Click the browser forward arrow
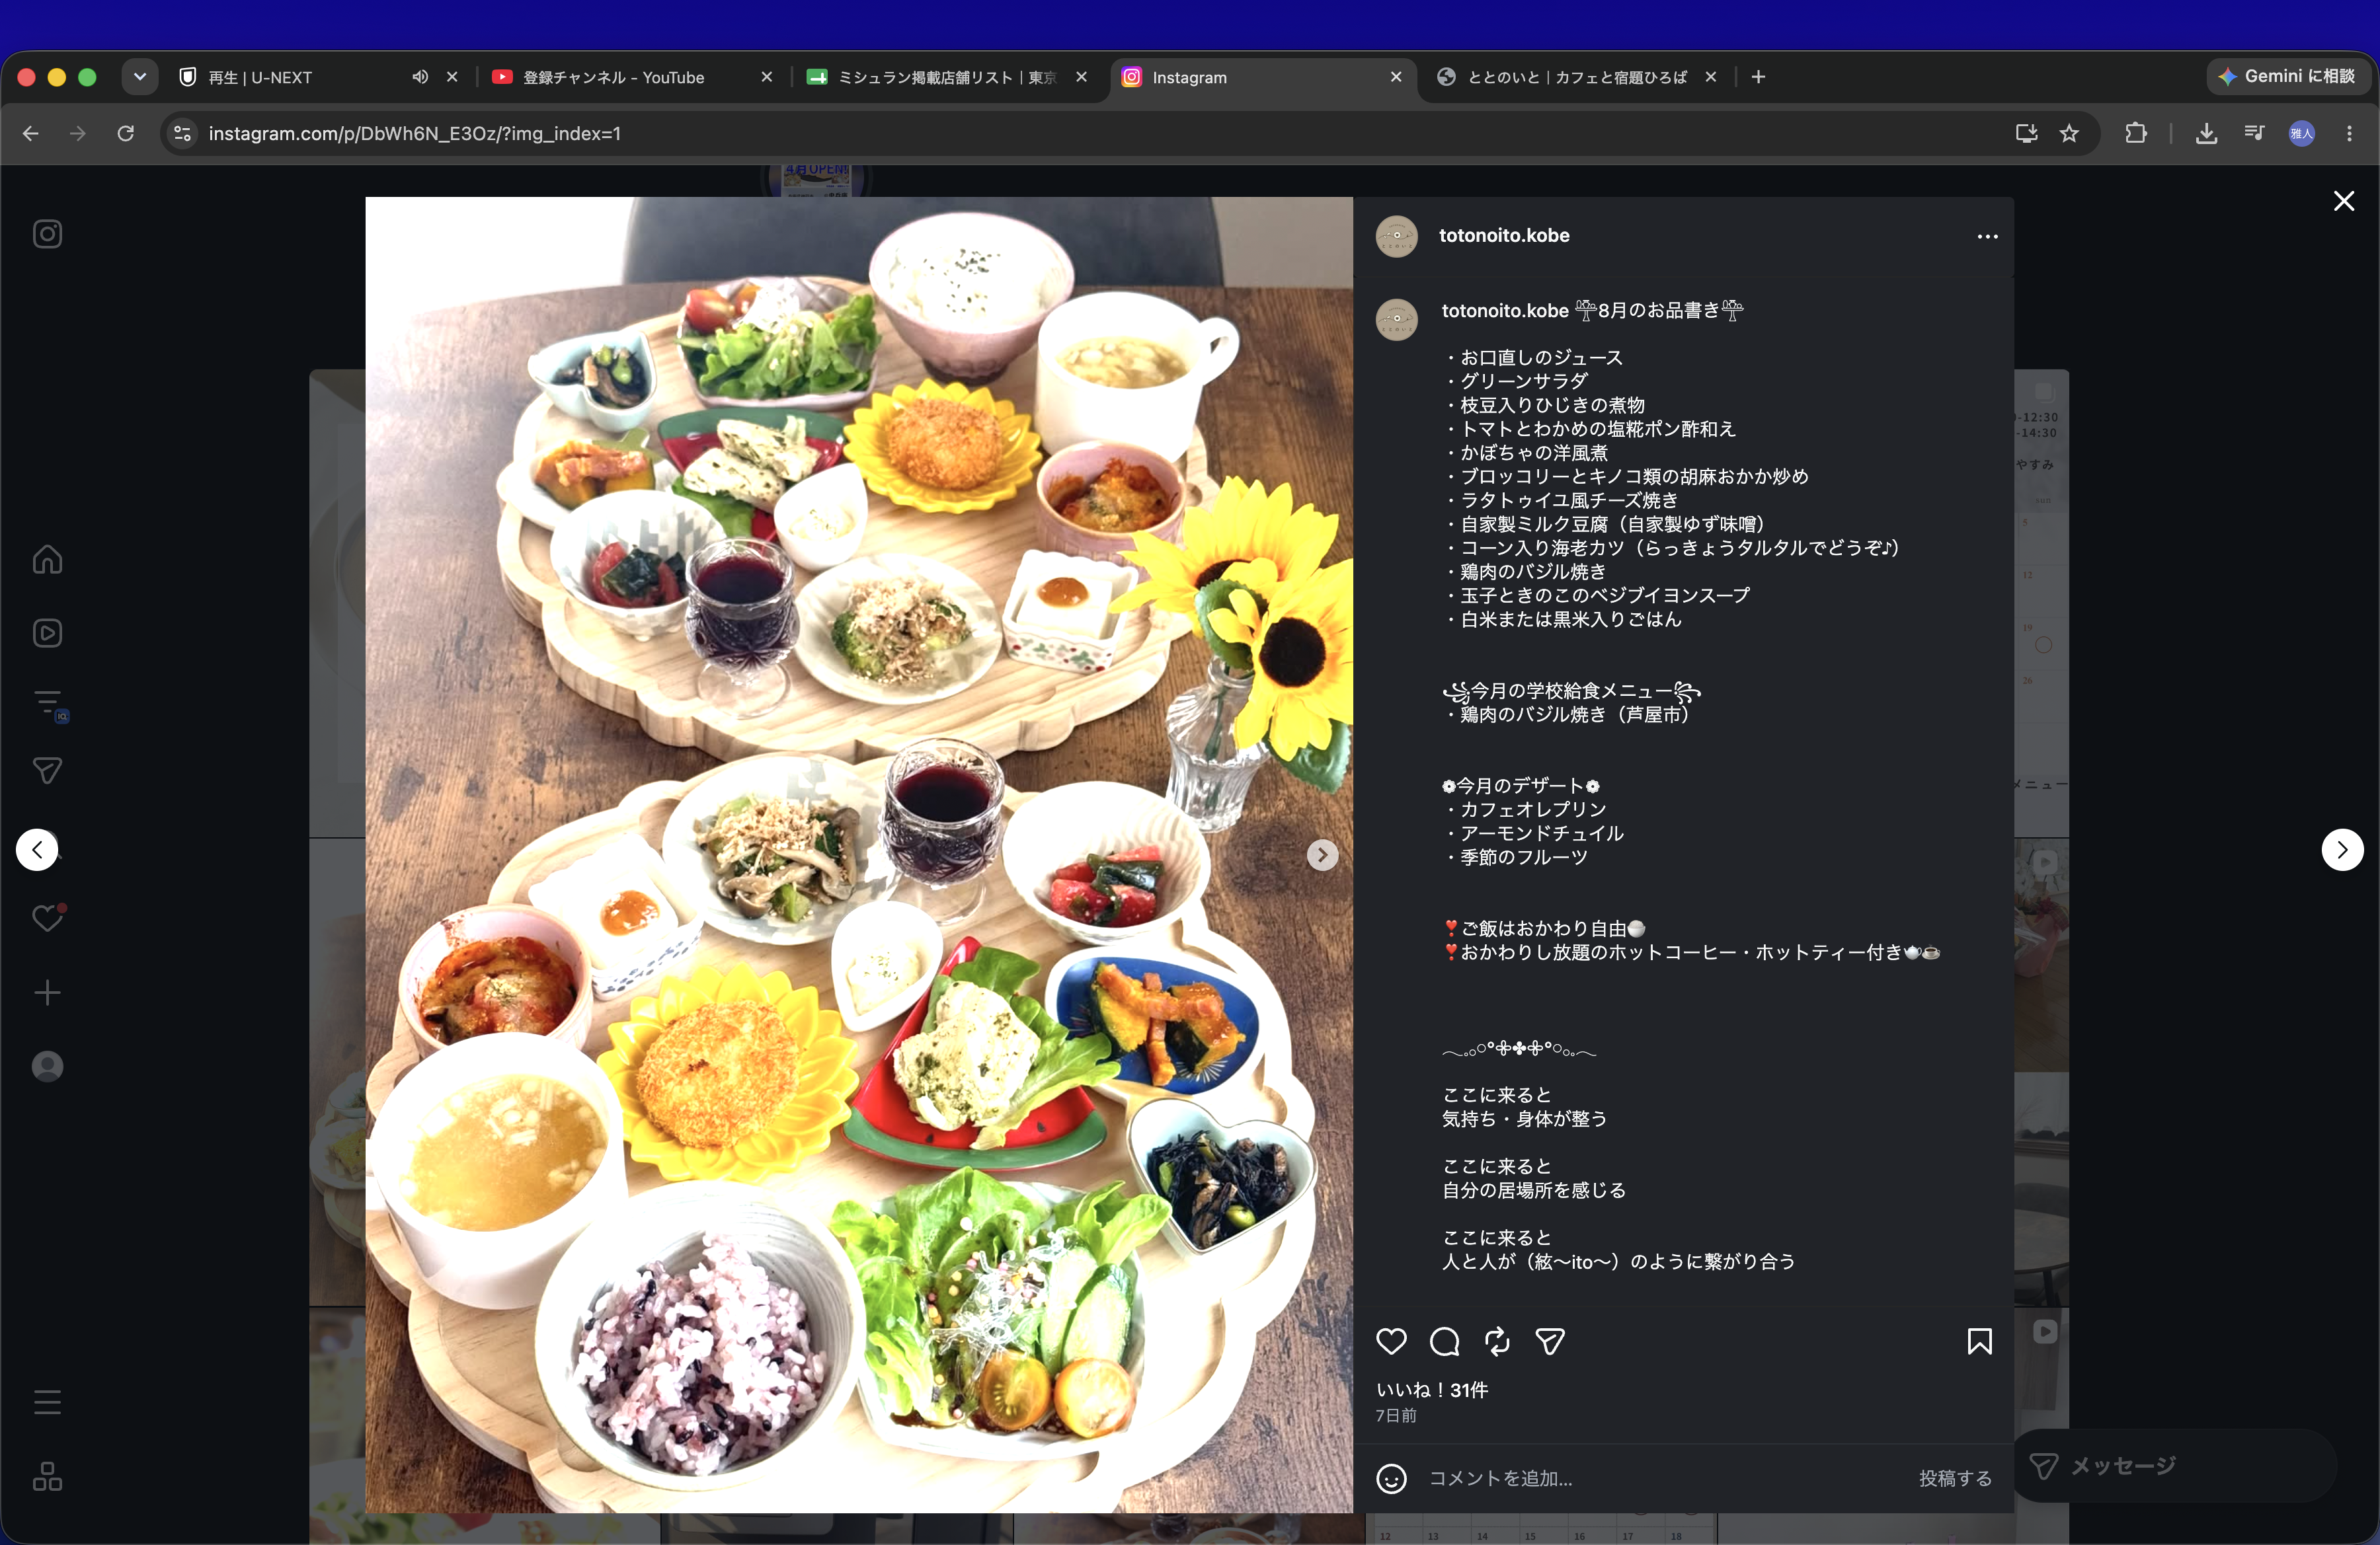 coord(78,133)
